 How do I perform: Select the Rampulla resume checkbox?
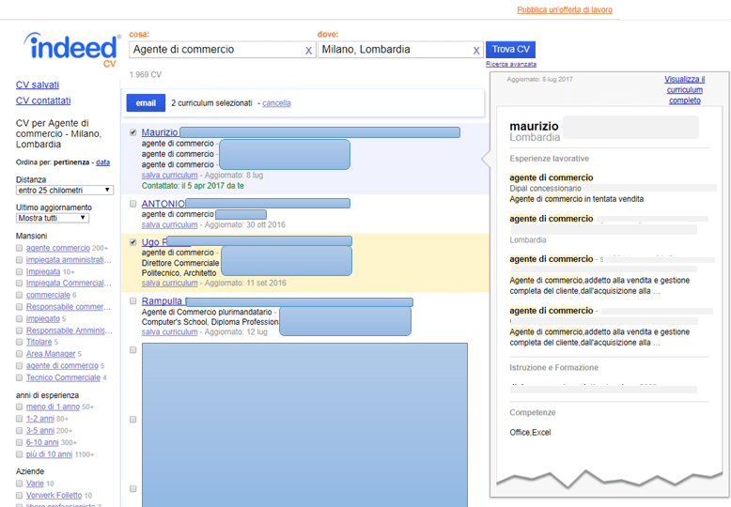(132, 301)
